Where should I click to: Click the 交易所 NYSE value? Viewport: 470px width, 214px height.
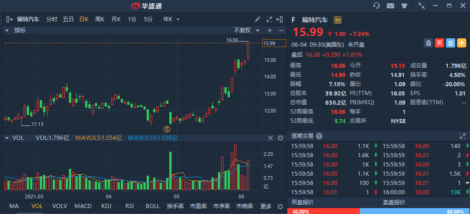pos(398,121)
